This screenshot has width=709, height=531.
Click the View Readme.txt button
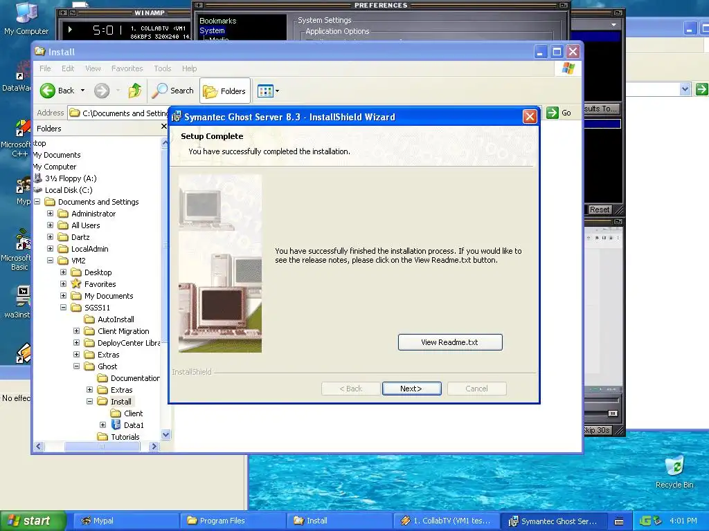tap(450, 342)
